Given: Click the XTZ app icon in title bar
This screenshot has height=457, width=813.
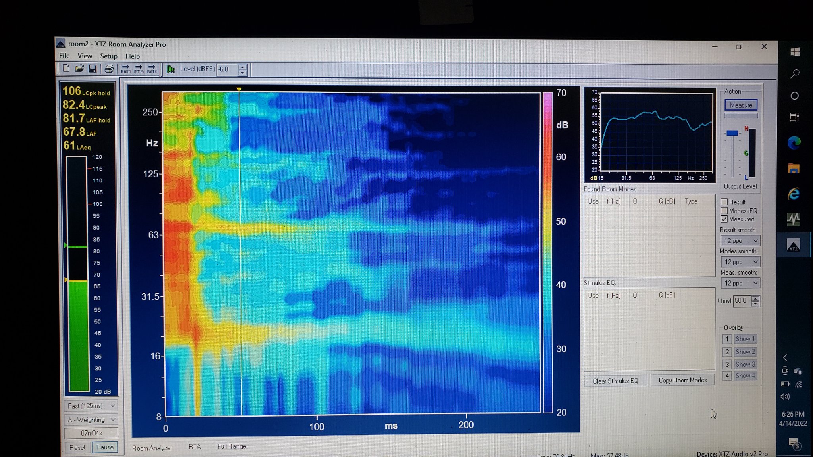Looking at the screenshot, I should (x=61, y=44).
